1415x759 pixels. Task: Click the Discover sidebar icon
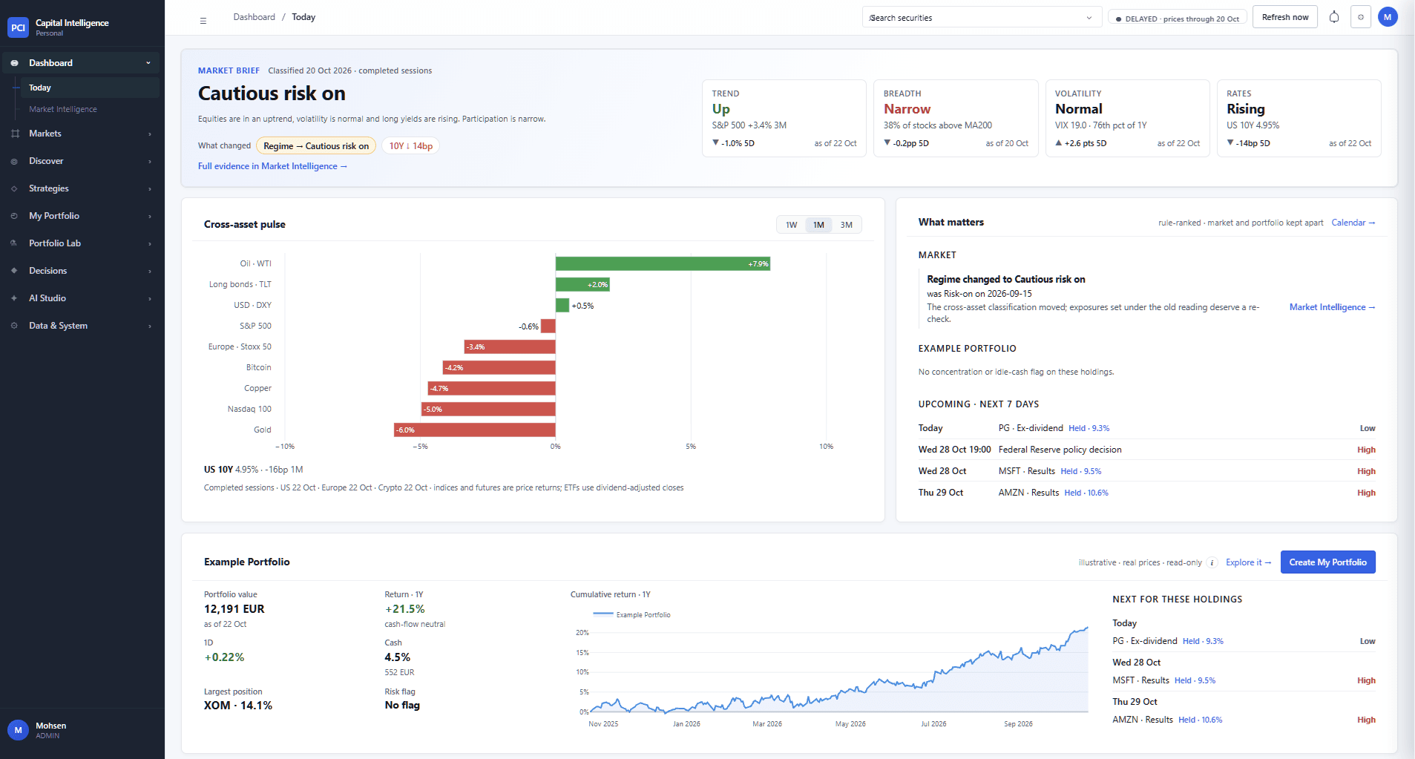click(x=14, y=161)
